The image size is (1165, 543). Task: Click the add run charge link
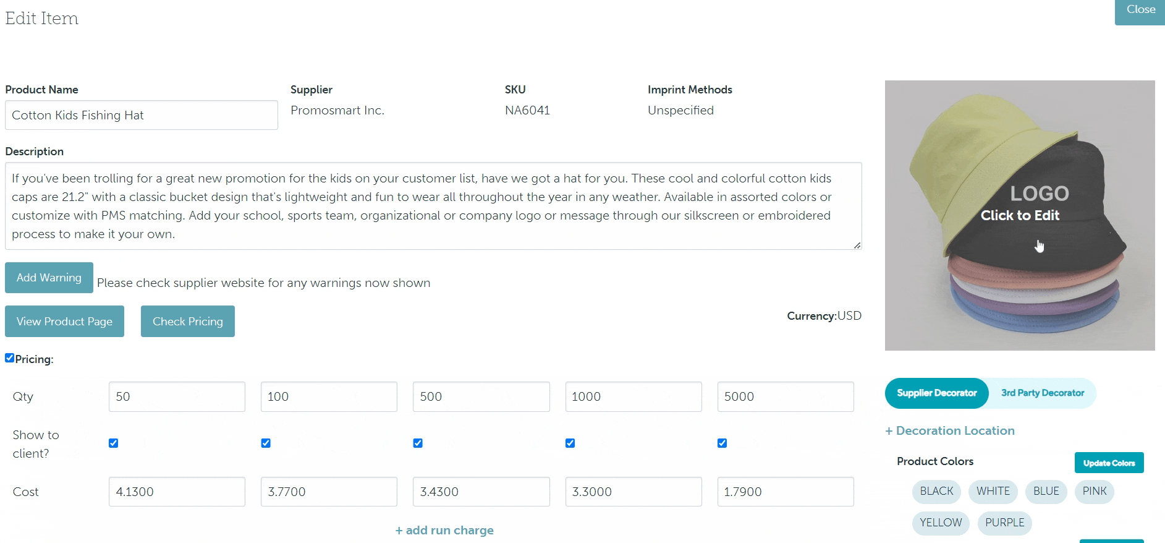pyautogui.click(x=444, y=531)
